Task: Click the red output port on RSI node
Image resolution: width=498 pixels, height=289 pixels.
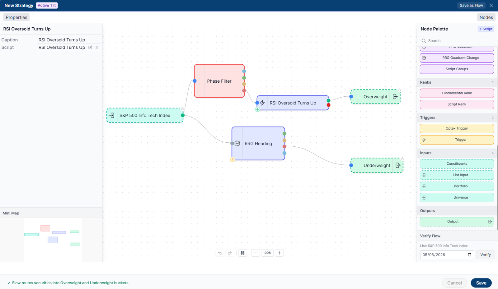Action: 328,105
